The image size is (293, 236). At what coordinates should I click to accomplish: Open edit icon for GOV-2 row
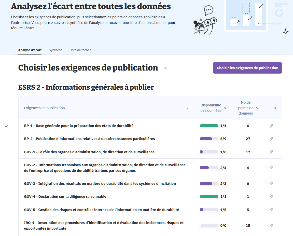click(271, 168)
